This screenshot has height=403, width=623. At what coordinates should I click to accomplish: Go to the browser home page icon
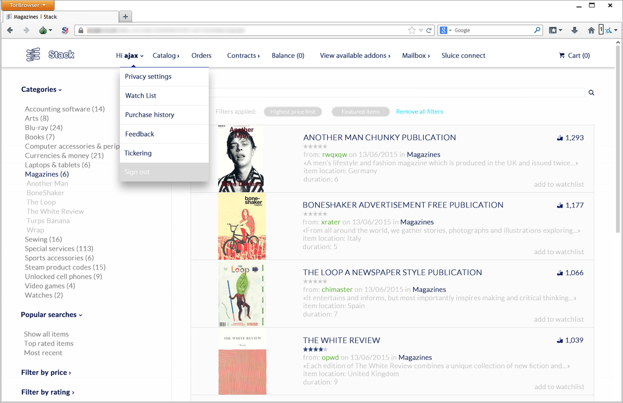coord(591,30)
